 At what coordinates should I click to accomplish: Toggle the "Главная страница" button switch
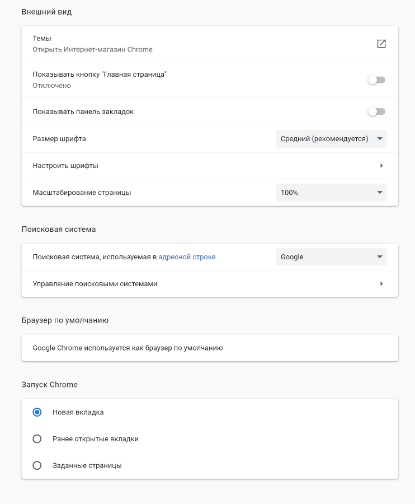pyautogui.click(x=376, y=80)
